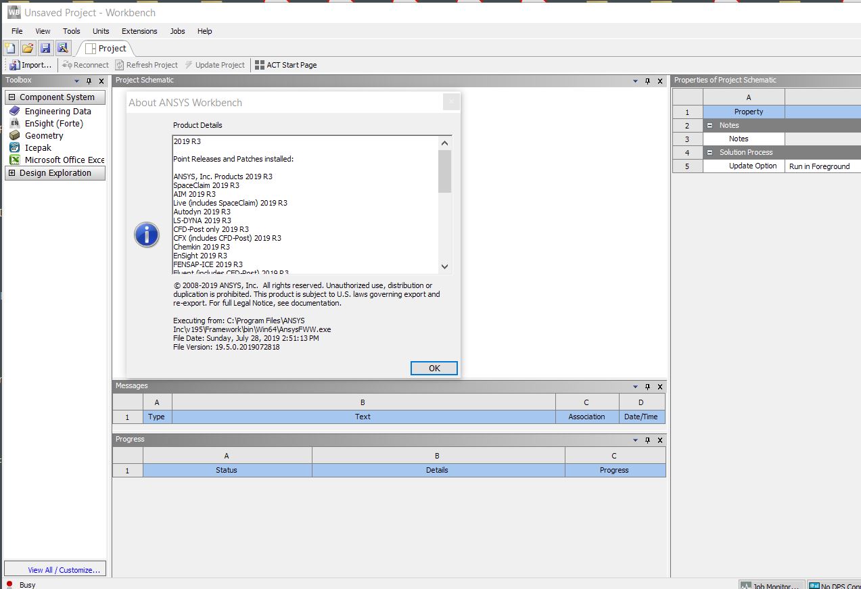Pin the Toolbox panel

pos(89,81)
